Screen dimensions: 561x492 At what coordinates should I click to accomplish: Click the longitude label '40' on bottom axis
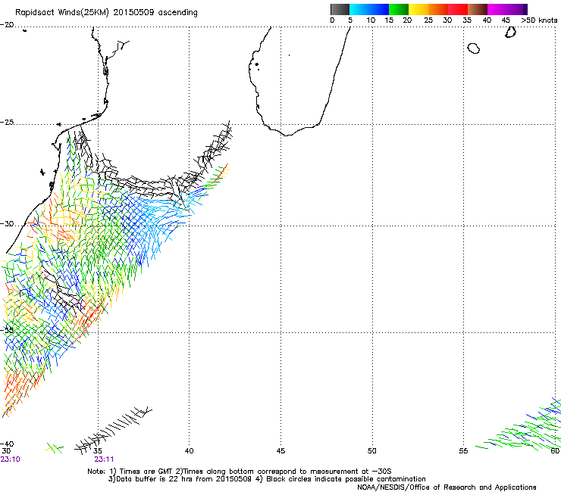pos(189,451)
